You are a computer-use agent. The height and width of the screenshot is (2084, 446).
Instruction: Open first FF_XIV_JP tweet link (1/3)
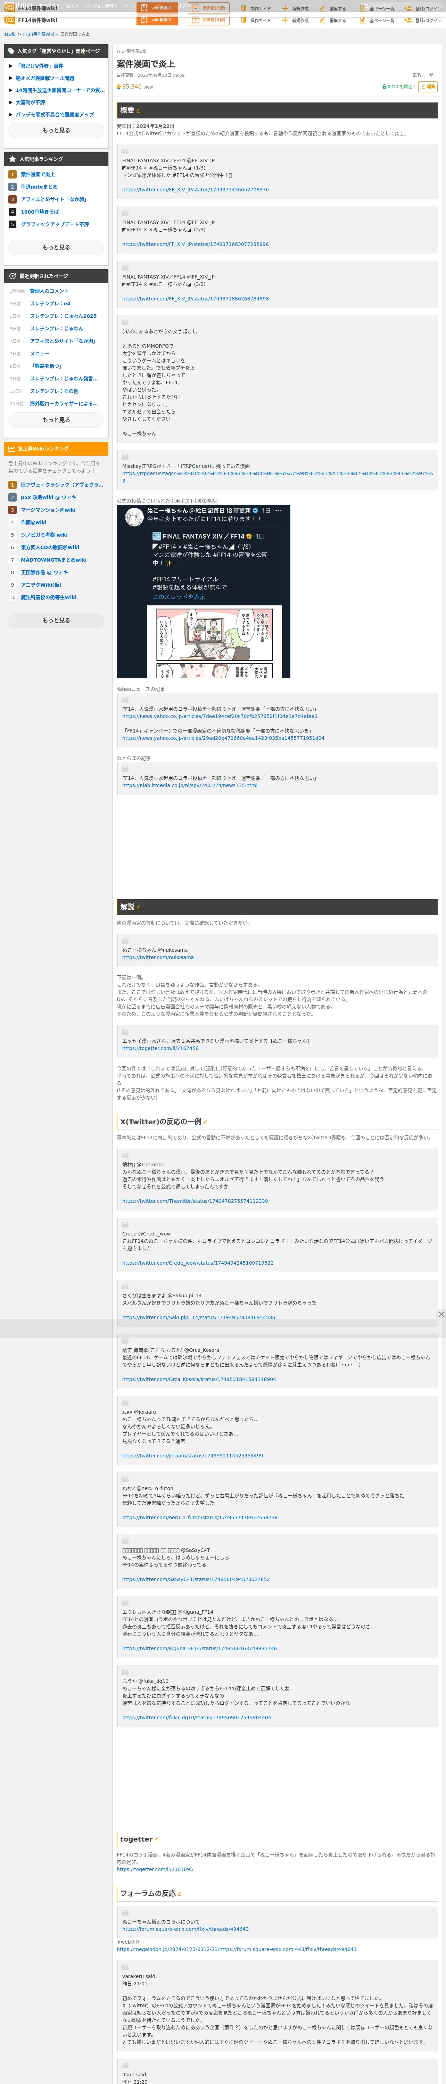195,190
